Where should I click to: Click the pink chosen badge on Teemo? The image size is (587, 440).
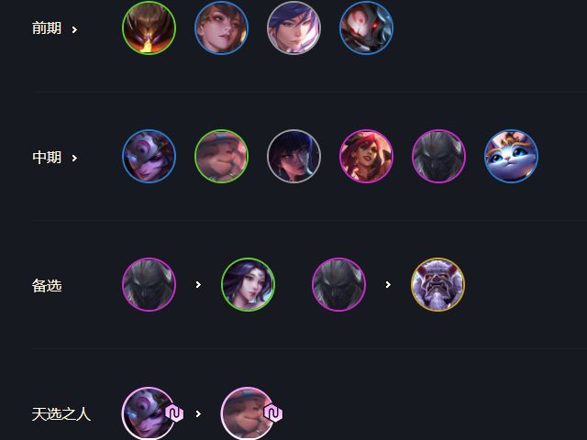pyautogui.click(x=273, y=413)
